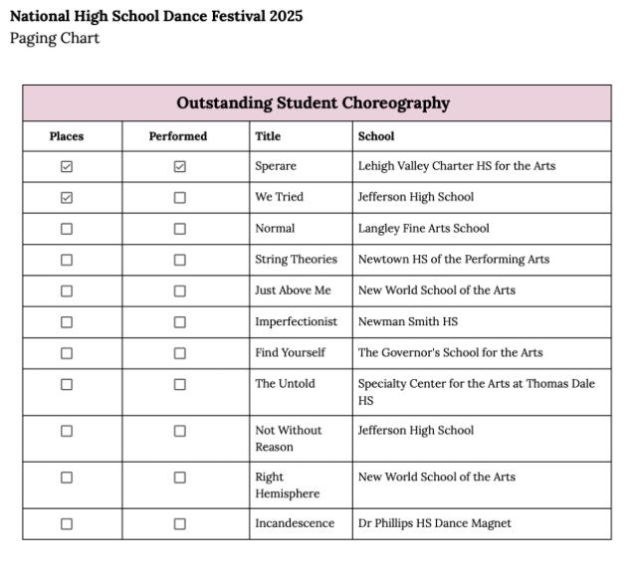Uncheck the Places box for Sperare
Image resolution: width=635 pixels, height=579 pixels.
[67, 167]
